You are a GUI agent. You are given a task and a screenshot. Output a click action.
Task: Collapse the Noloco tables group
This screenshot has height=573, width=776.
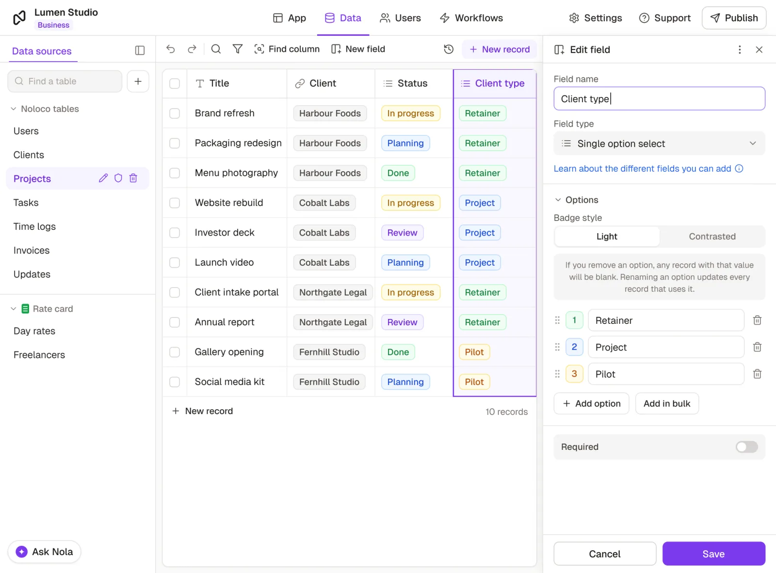45,109
